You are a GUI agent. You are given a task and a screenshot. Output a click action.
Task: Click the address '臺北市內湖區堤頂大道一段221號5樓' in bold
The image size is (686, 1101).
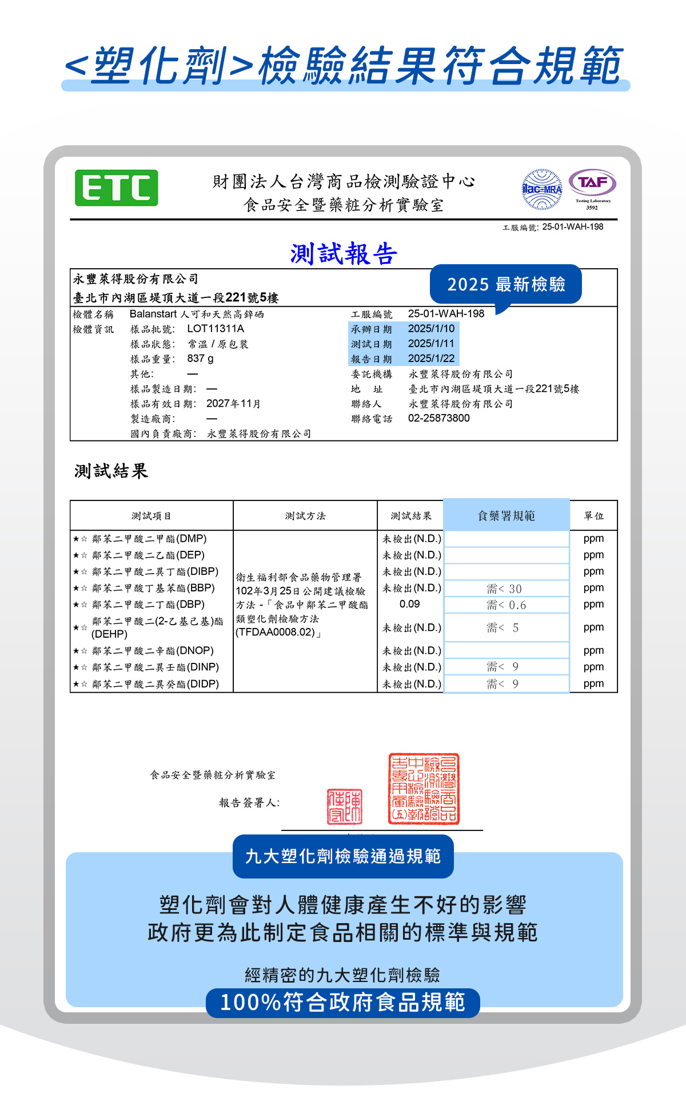(176, 297)
